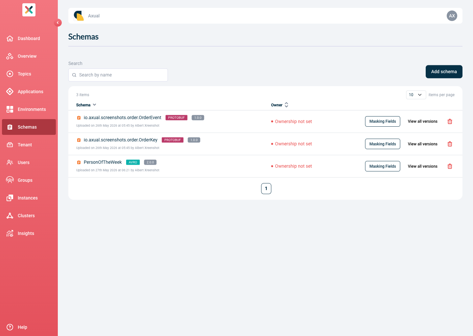
Task: Open Dashboard from the sidebar
Action: [29, 38]
